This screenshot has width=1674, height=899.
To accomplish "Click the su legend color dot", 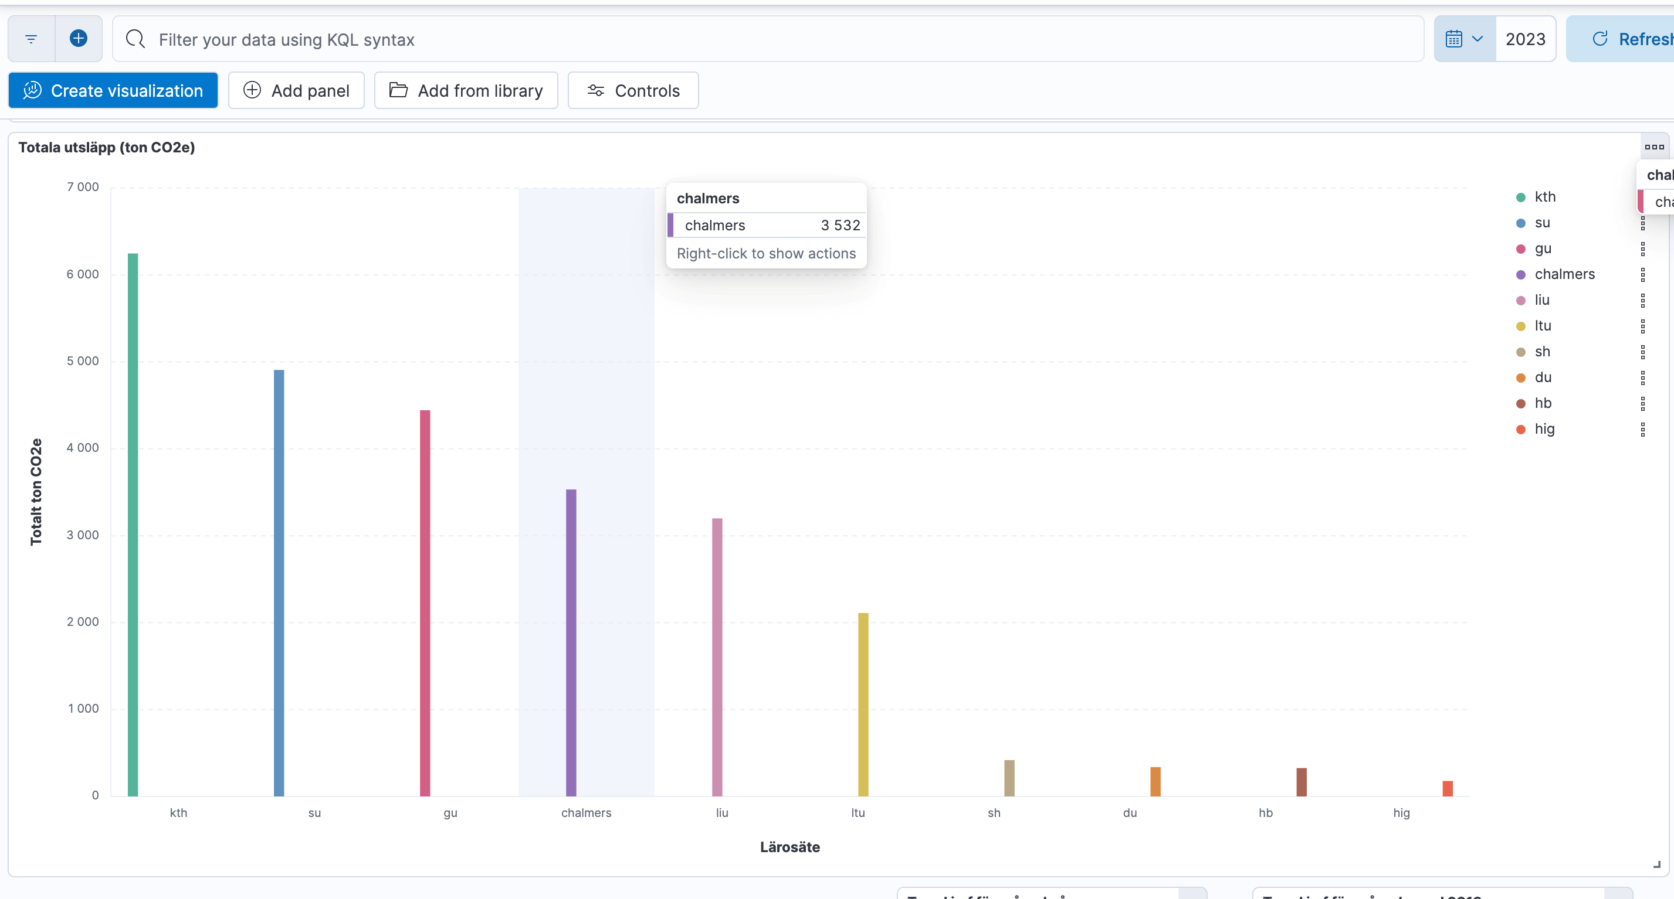I will click(1521, 223).
